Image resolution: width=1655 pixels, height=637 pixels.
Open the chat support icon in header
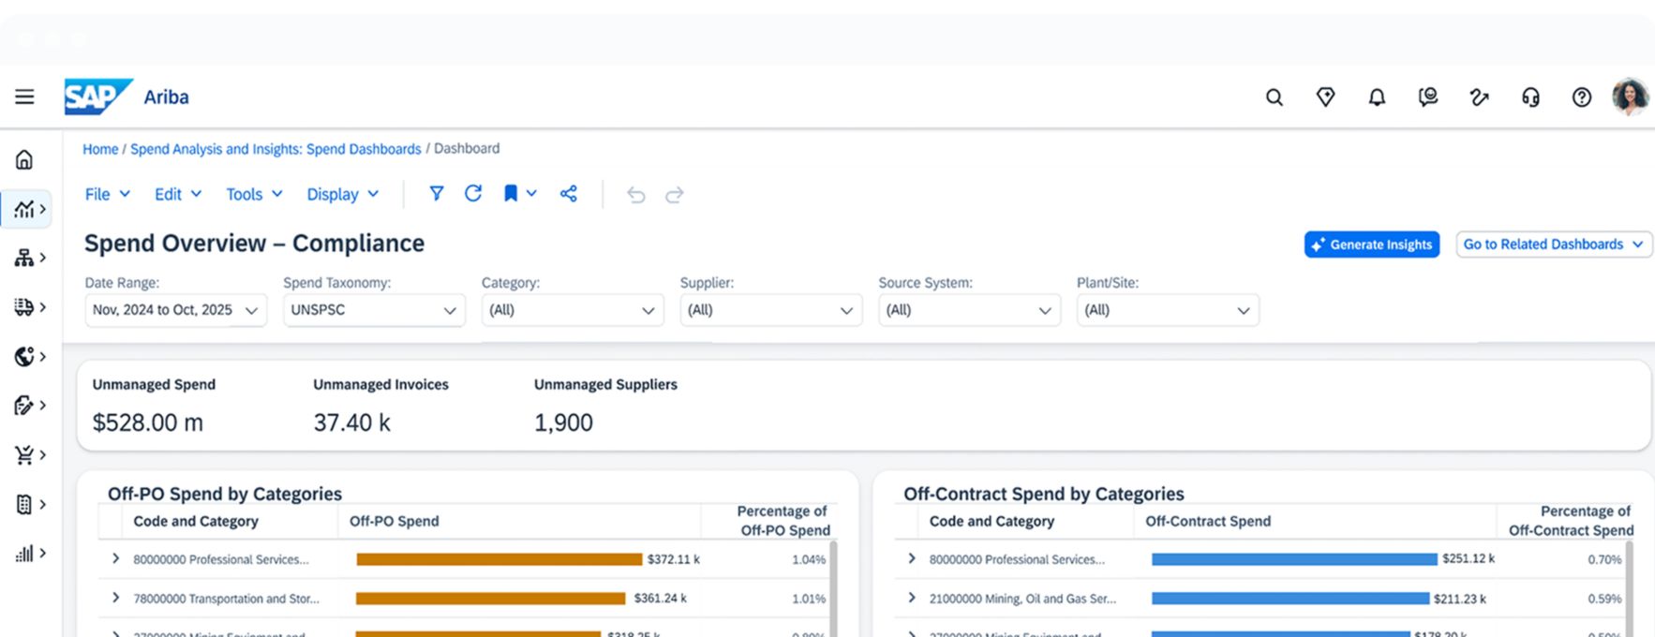(1428, 97)
